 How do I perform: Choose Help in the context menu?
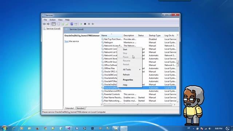click(x=130, y=85)
